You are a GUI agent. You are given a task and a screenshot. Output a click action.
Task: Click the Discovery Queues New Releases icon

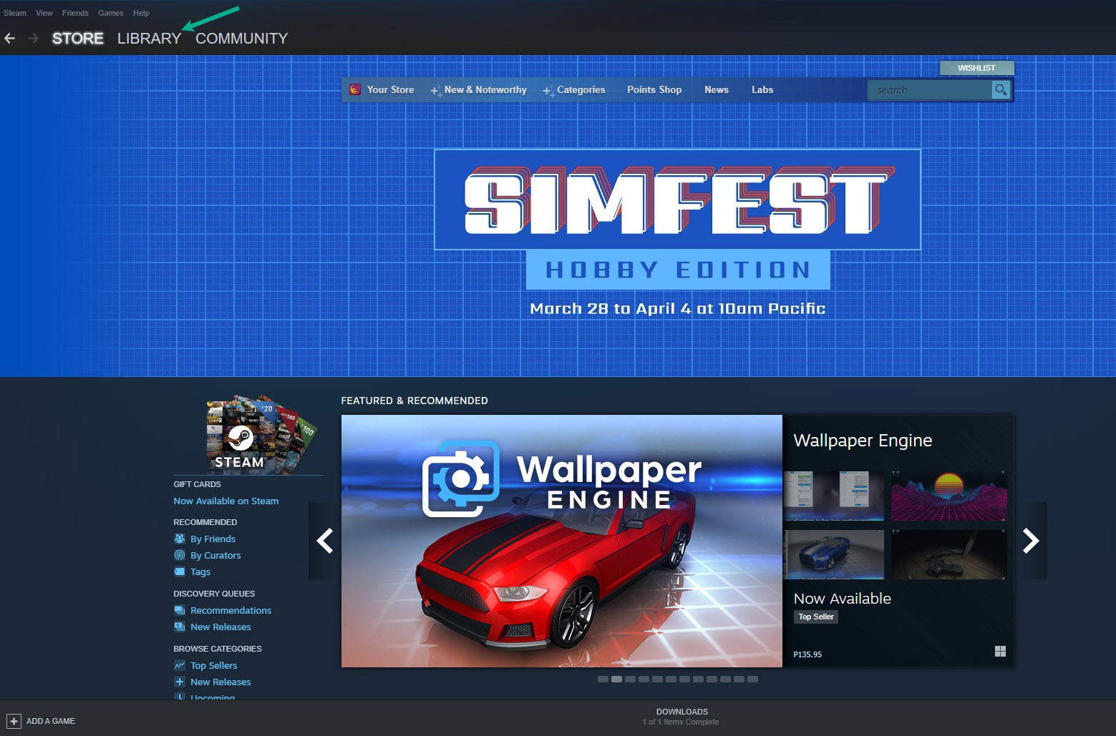tap(180, 627)
